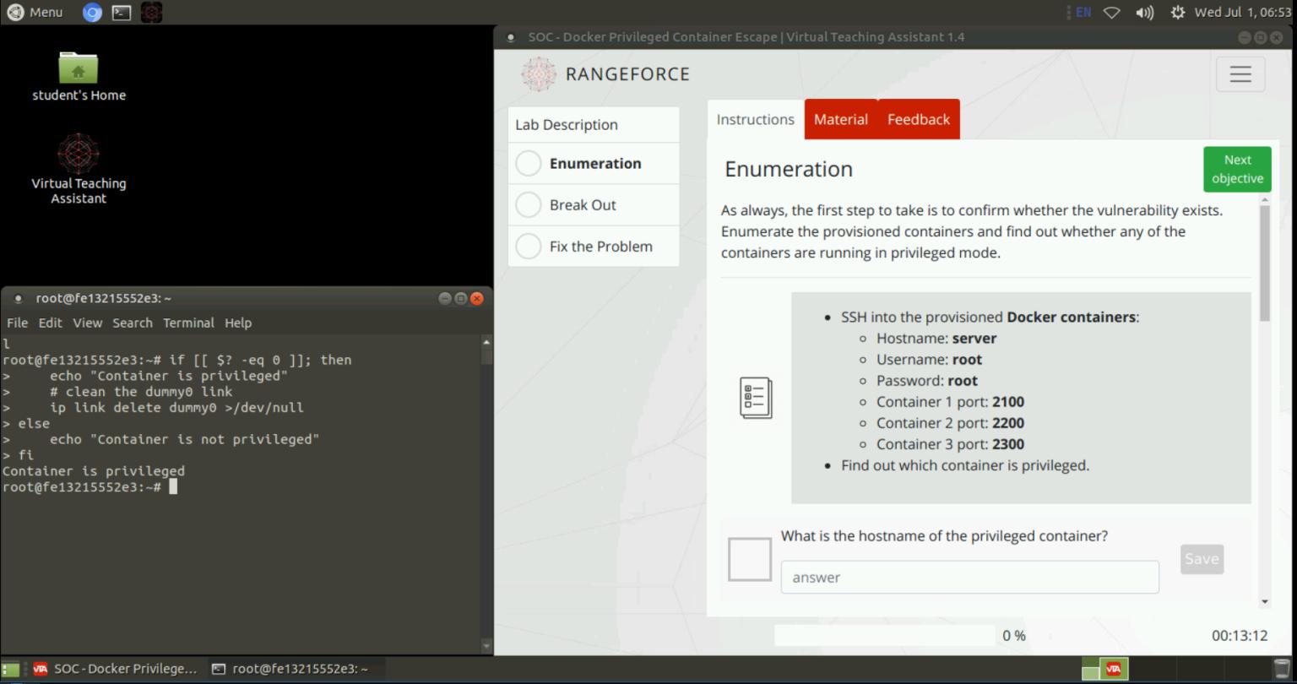Open the trash icon in the bottom panel
Viewport: 1297px width, 684px height.
[x=1281, y=669]
